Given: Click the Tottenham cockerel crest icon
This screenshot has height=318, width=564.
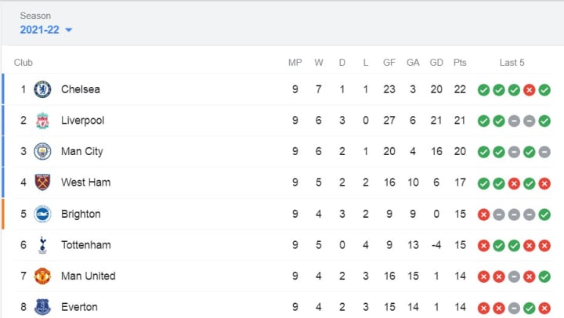Looking at the screenshot, I should point(42,245).
